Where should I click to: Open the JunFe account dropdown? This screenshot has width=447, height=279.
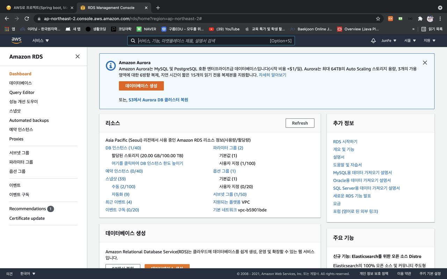pyautogui.click(x=389, y=40)
